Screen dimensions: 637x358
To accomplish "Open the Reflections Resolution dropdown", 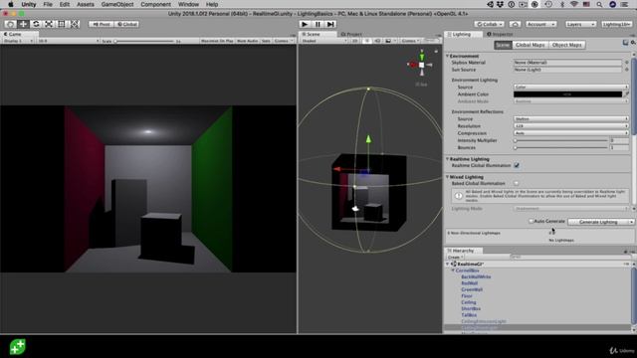I will click(x=570, y=126).
